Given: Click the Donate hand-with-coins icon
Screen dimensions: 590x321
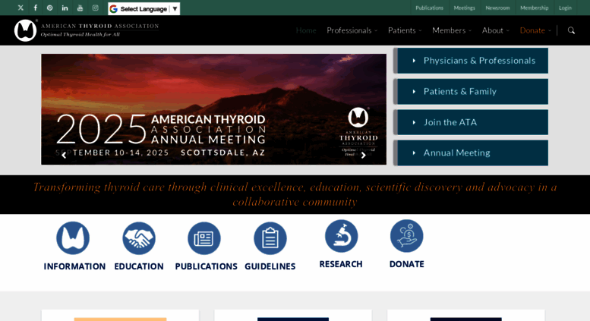Looking at the screenshot, I should click(407, 236).
